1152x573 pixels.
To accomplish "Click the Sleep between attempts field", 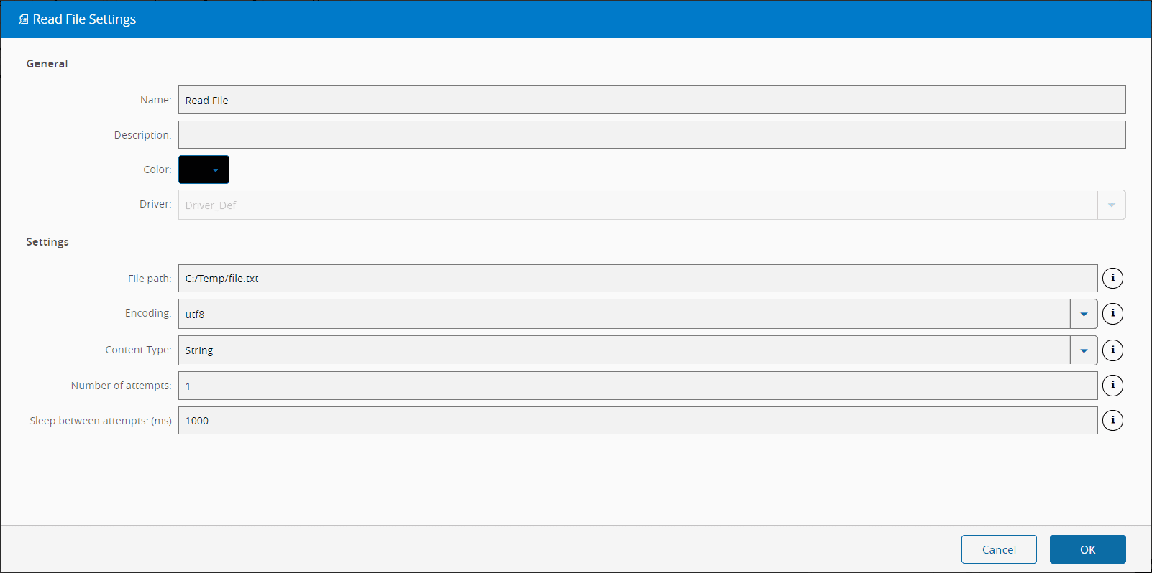I will point(637,421).
